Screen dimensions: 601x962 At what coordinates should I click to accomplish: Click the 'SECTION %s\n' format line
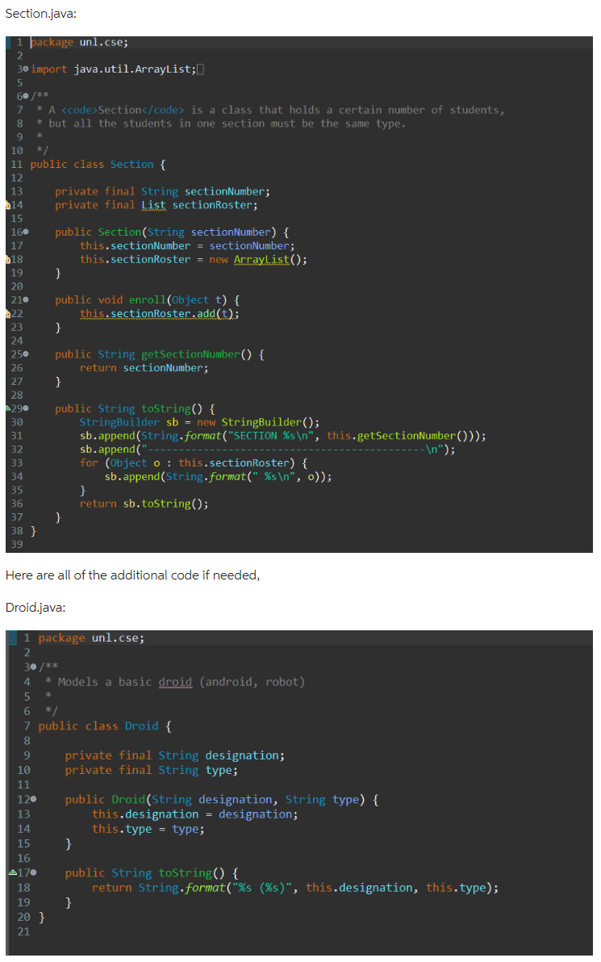[282, 436]
